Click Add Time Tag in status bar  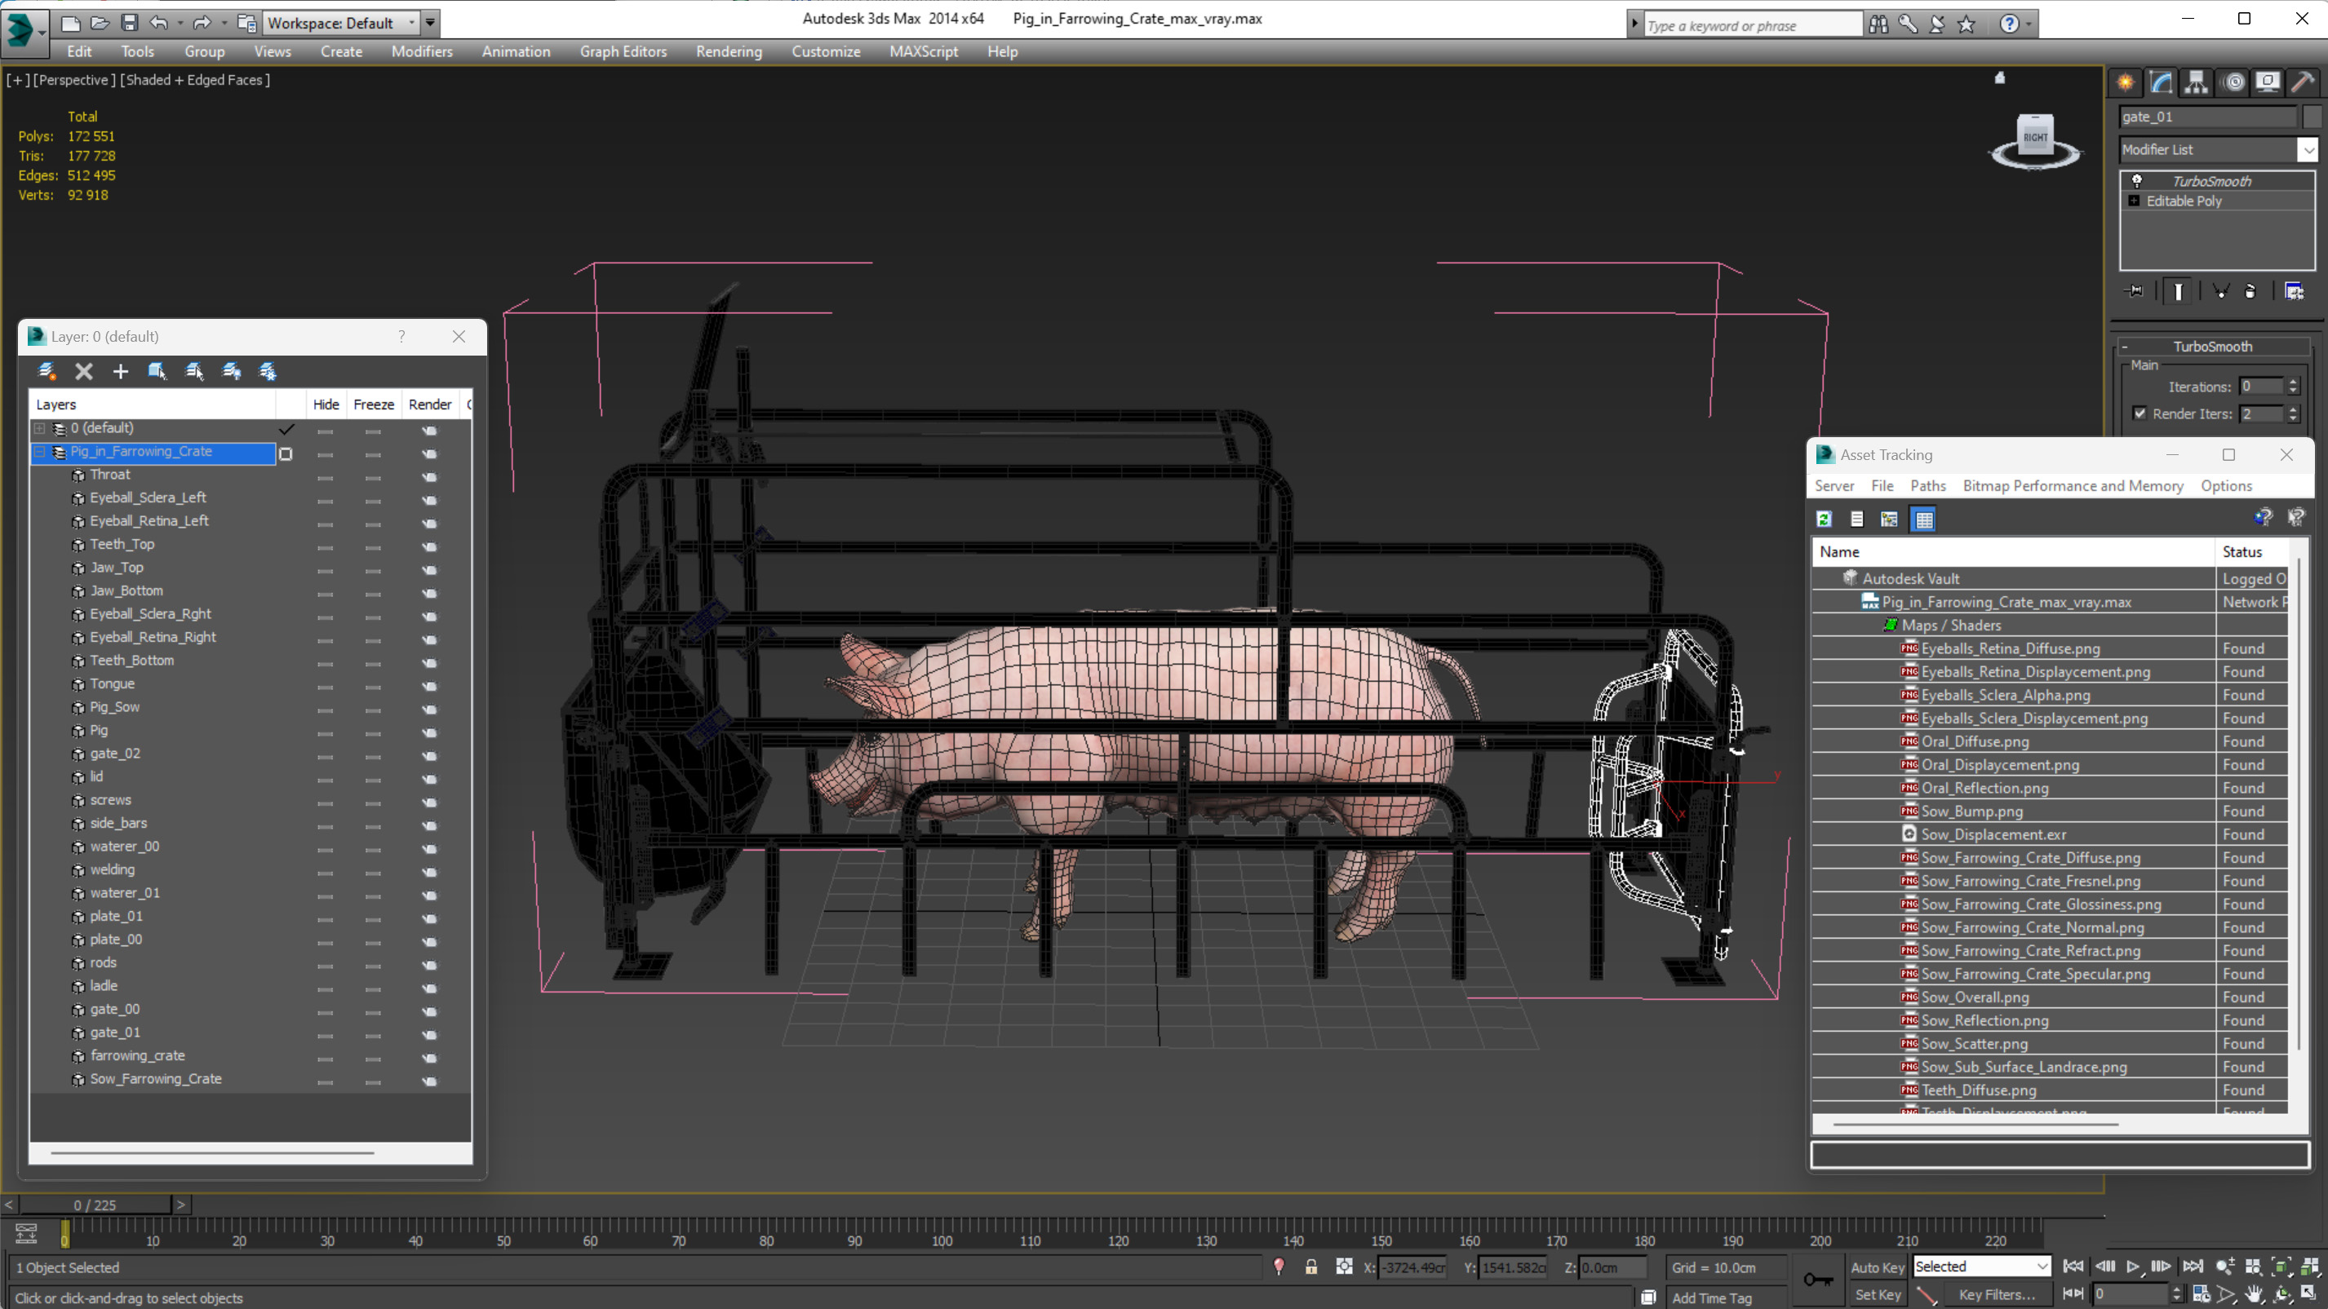point(1712,1298)
